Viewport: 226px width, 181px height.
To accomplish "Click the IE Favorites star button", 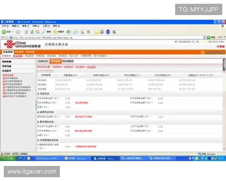I will click(x=56, y=32).
